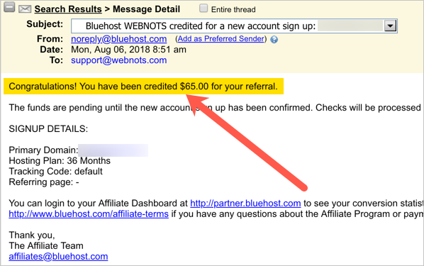Click the envelope mail icon

pyautogui.click(x=25, y=9)
